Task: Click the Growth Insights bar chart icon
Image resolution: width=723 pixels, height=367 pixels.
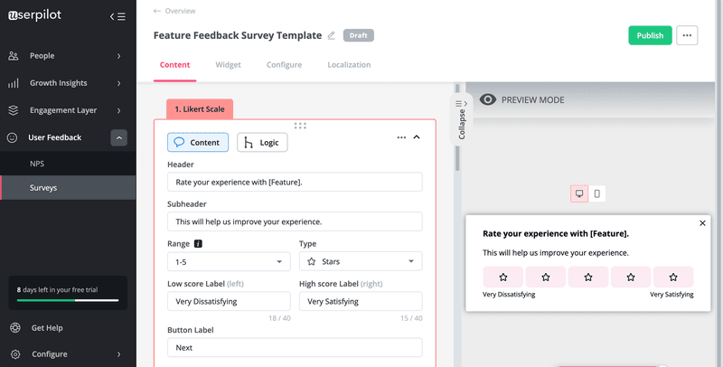Action: coord(14,83)
